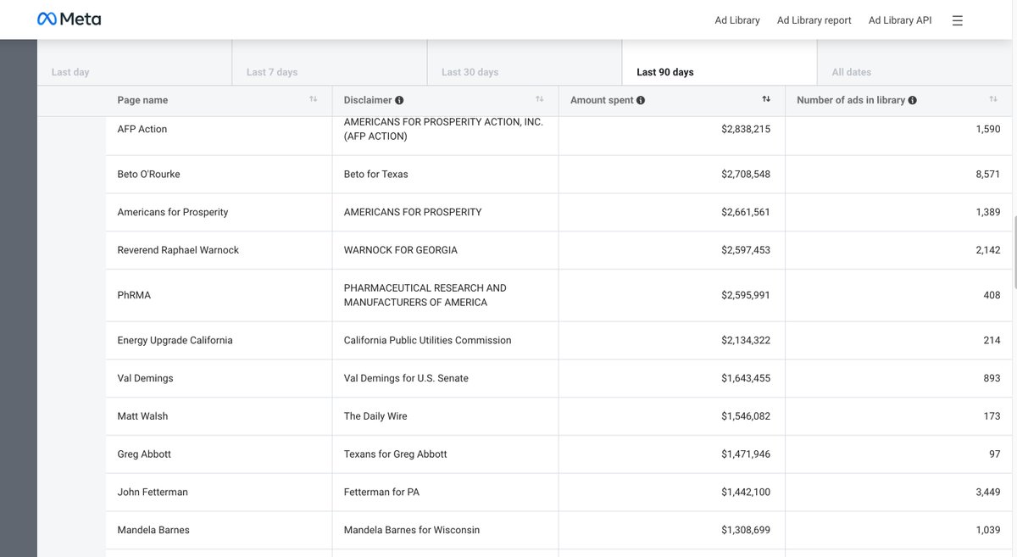This screenshot has width=1017, height=557.
Task: Click the $2,838,215 amount
Action: [746, 129]
